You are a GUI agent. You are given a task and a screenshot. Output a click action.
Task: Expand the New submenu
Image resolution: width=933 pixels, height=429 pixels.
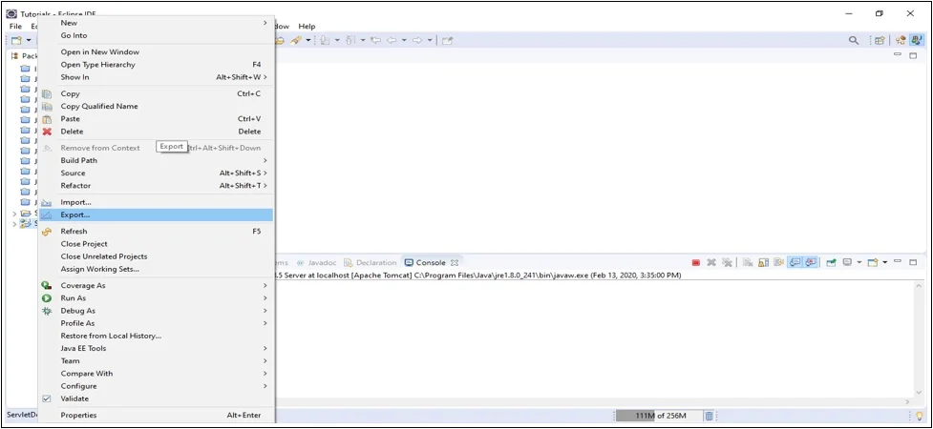pos(155,23)
